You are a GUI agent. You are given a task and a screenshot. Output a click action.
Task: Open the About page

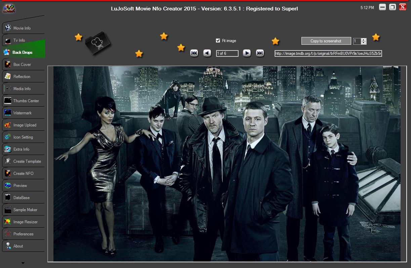click(x=23, y=246)
